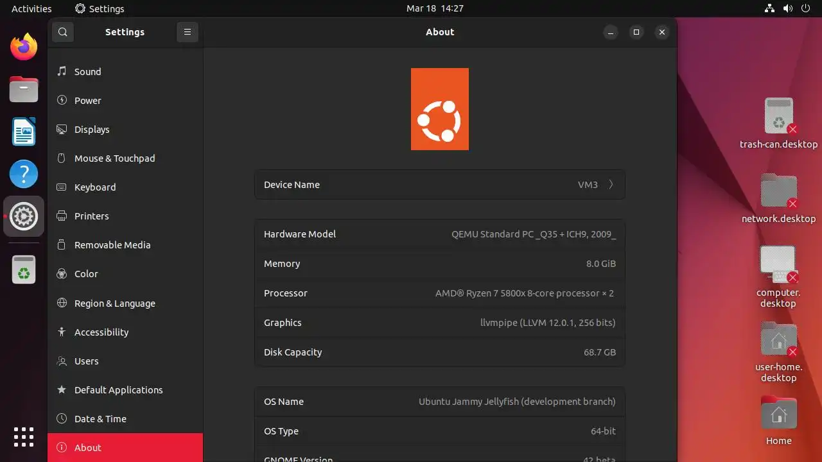This screenshot has width=822, height=462.
Task: Select the Power panel icon
Action: coord(62,100)
